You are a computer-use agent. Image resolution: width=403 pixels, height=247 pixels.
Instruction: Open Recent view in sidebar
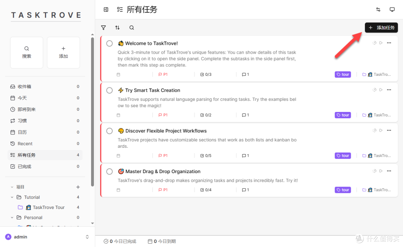(45, 144)
